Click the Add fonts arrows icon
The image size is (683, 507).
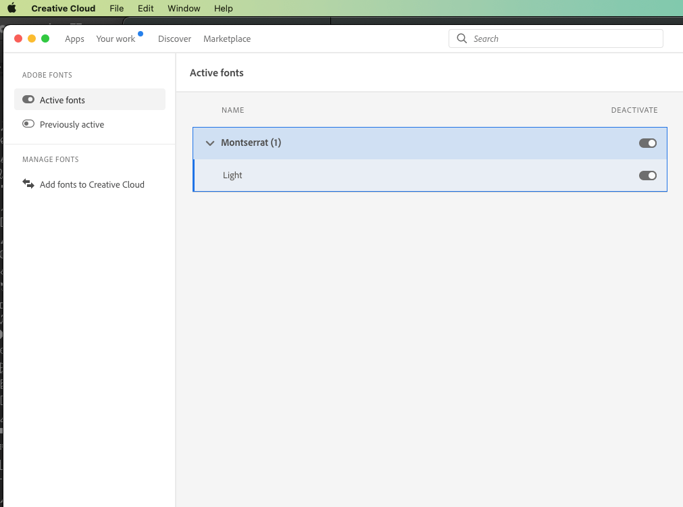(x=28, y=184)
